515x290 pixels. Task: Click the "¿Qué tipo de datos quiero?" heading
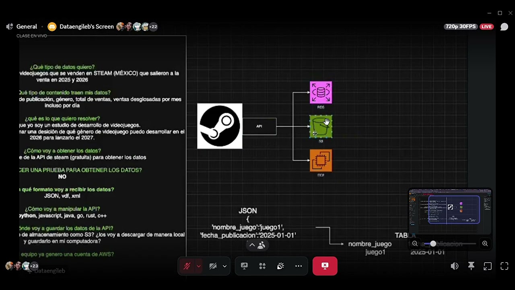[62, 67]
